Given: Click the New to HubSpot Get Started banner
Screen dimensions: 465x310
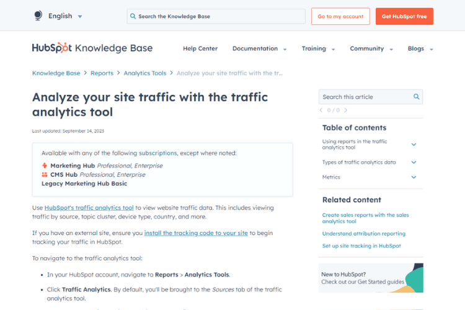Looking at the screenshot, I should pyautogui.click(x=371, y=278).
